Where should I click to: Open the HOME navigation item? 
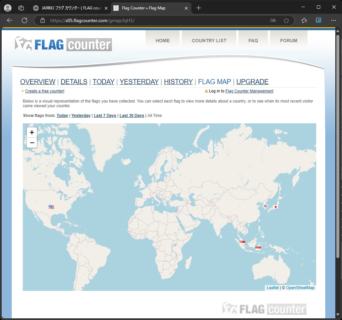[163, 41]
